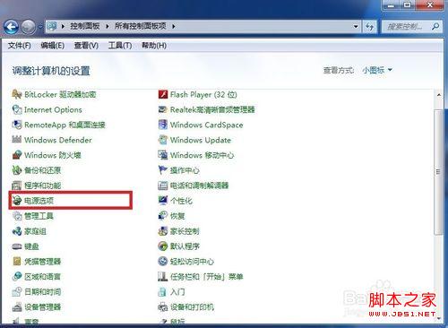Open the 文件(F) menu

20,46
